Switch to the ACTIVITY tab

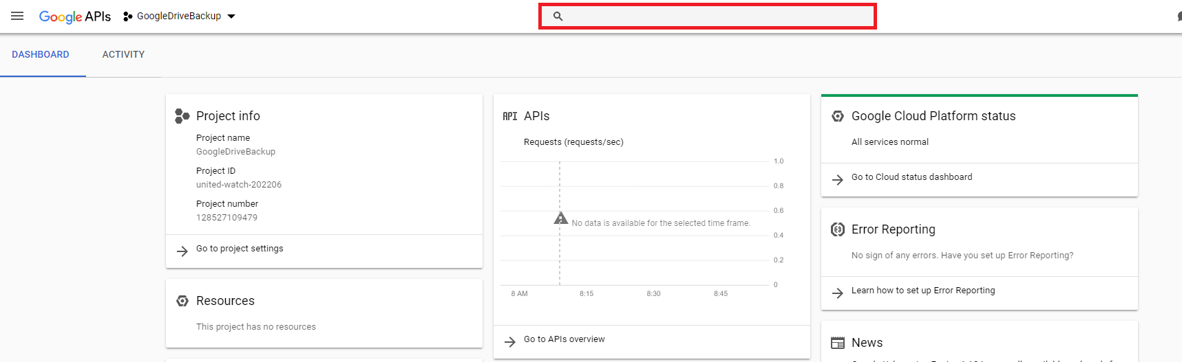pos(123,54)
